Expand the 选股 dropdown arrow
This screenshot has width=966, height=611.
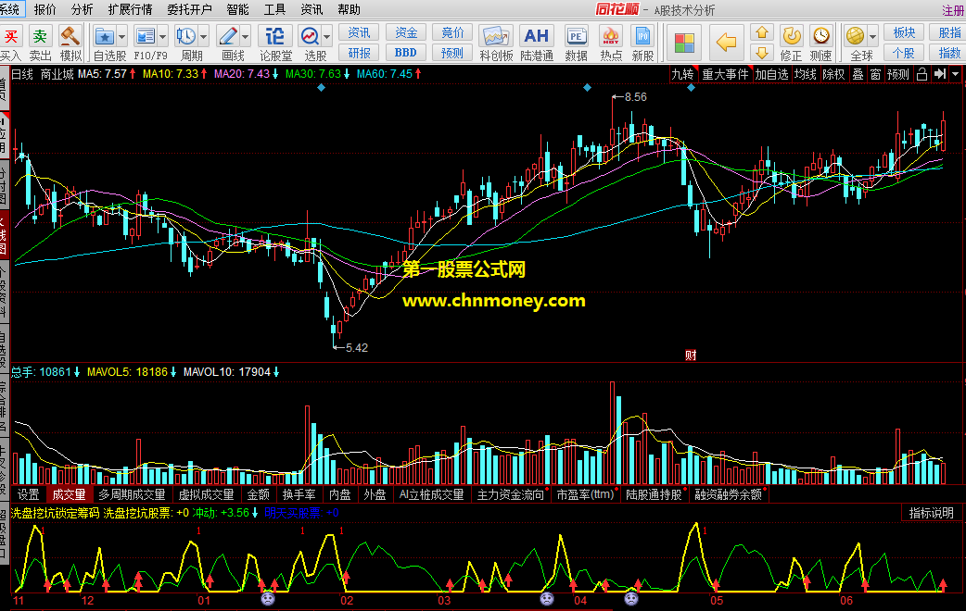pos(327,37)
